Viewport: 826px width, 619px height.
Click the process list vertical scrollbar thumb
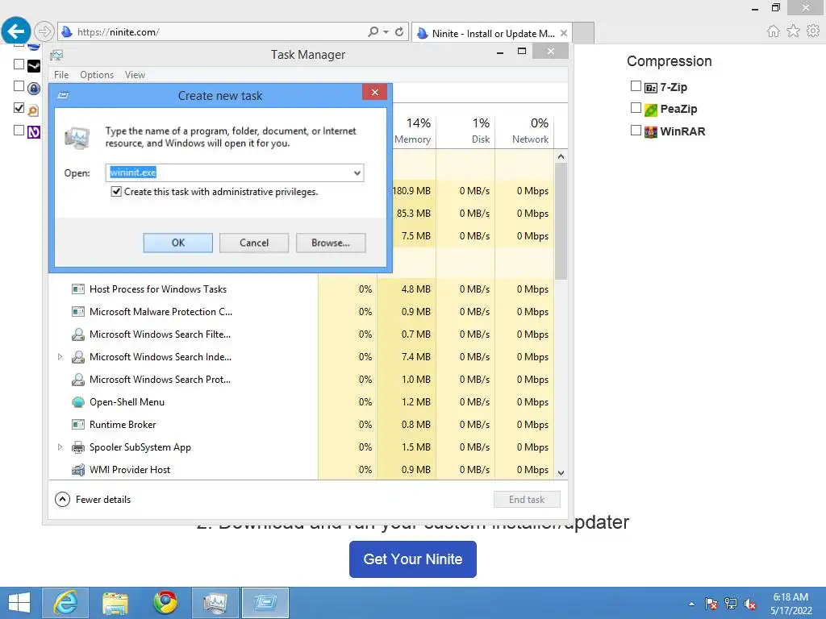(561, 221)
